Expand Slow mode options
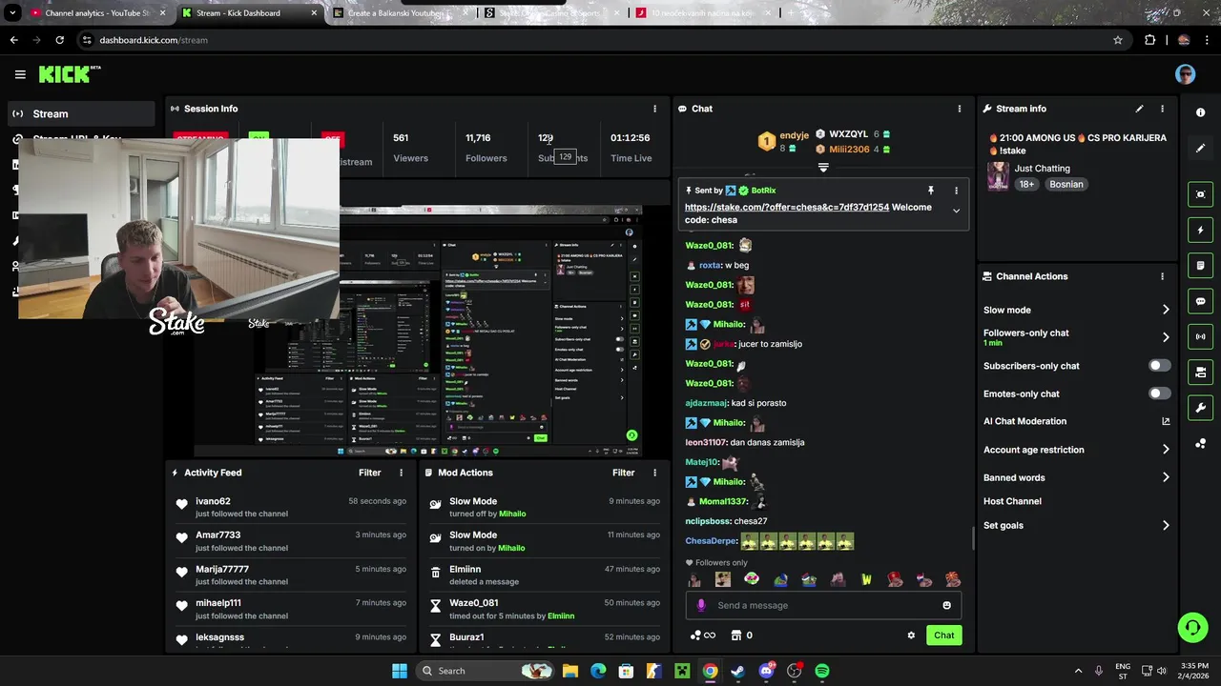This screenshot has height=686, width=1221. pyautogui.click(x=1166, y=310)
